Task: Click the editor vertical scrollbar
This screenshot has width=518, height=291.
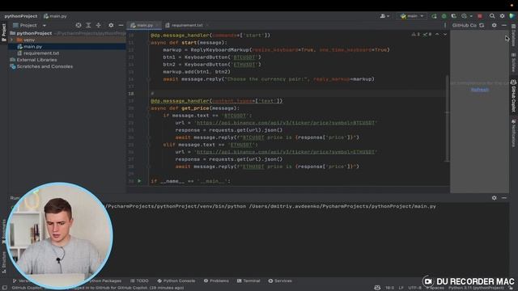Action: [x=447, y=119]
